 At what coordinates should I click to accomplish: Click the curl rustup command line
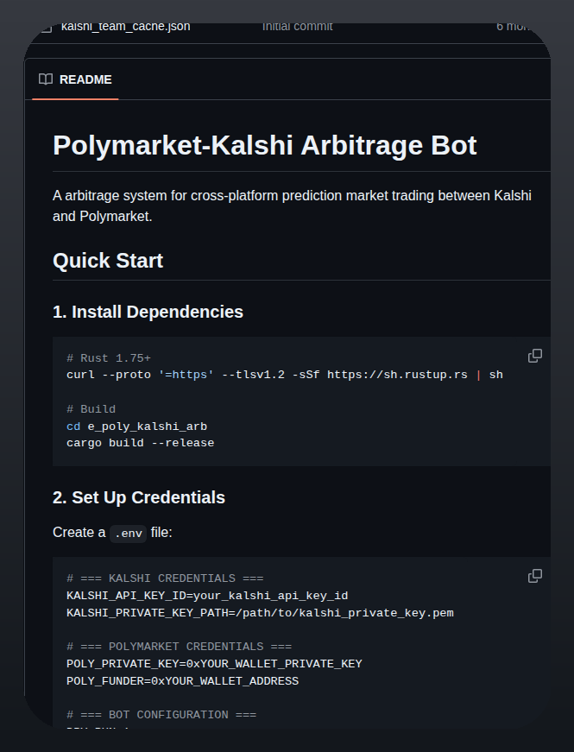click(285, 375)
